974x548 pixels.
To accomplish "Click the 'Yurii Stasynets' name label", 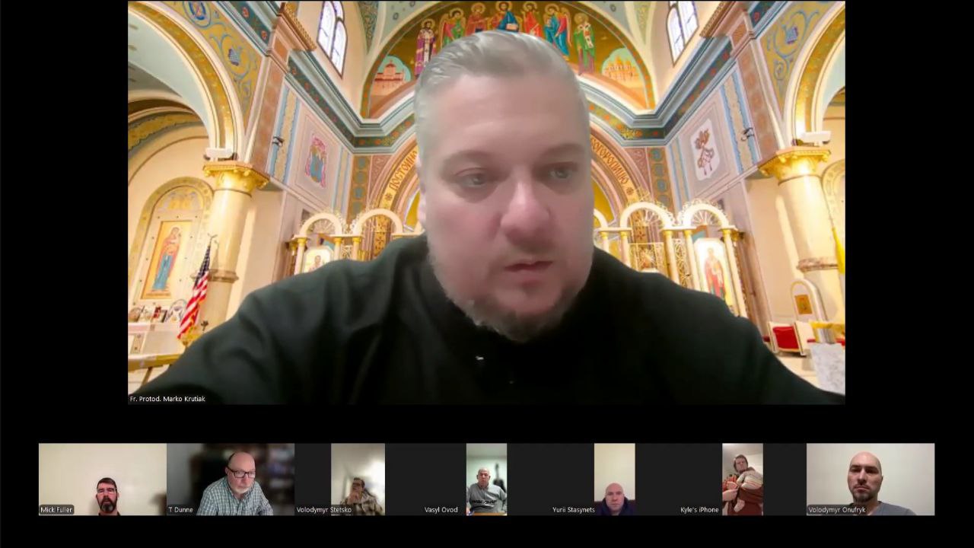I will pyautogui.click(x=572, y=510).
